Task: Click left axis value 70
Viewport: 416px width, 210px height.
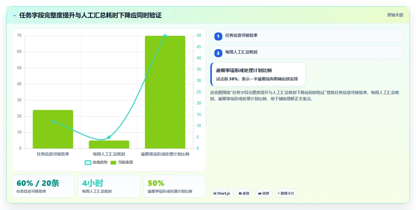Action: coord(19,36)
